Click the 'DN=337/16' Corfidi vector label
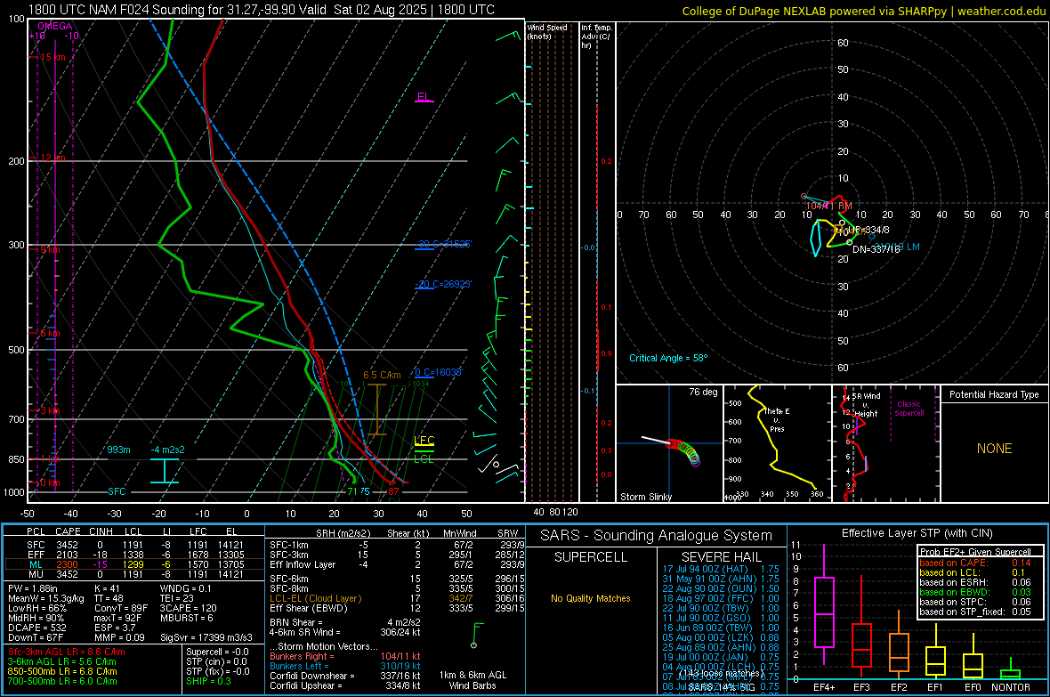 pyautogui.click(x=876, y=249)
